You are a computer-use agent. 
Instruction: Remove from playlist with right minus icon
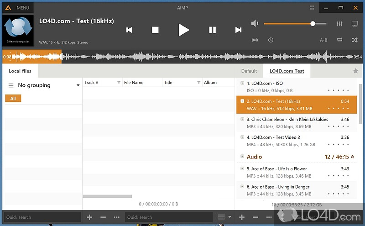(255, 217)
